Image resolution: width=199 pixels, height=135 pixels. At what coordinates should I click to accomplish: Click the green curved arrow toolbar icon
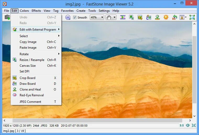175,17
